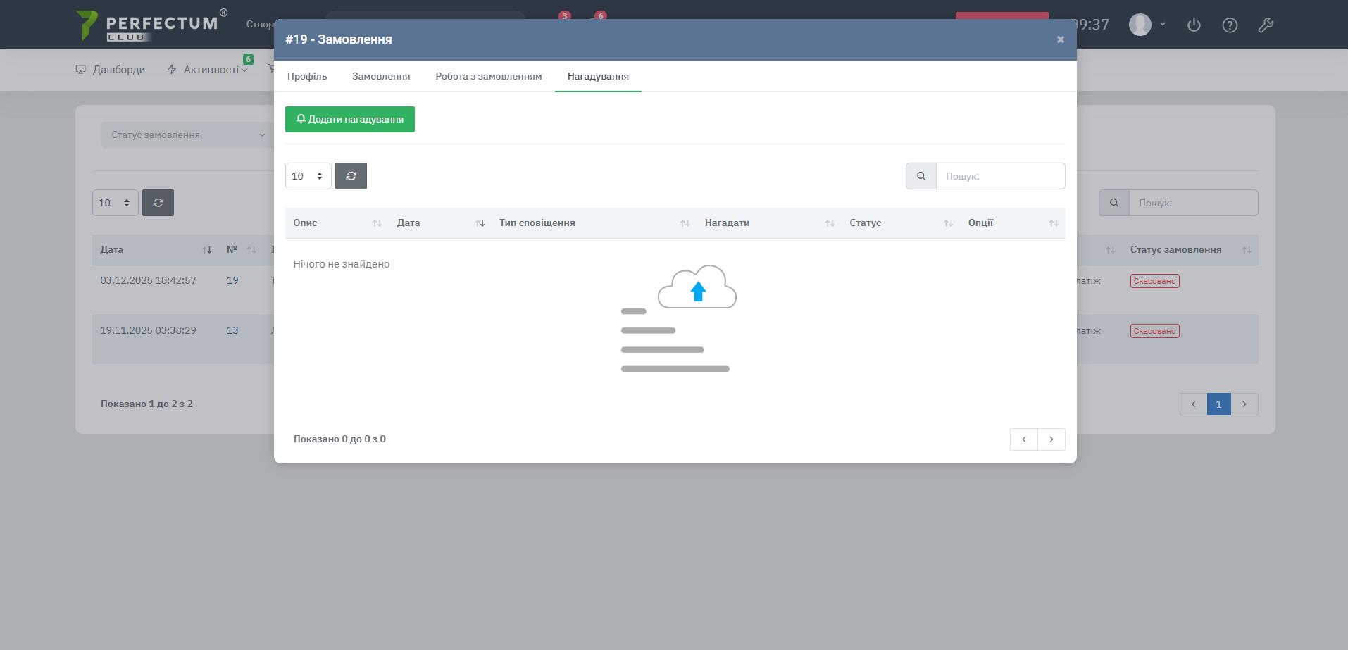Click the refresh icon in the reminders modal
The width and height of the screenshot is (1348, 650).
(351, 176)
